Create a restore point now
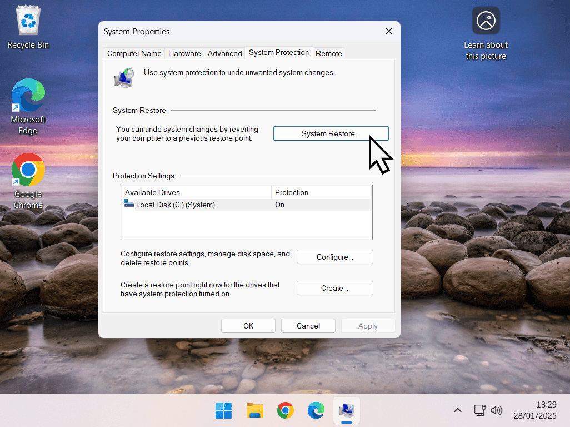570x427 pixels. [x=334, y=288]
